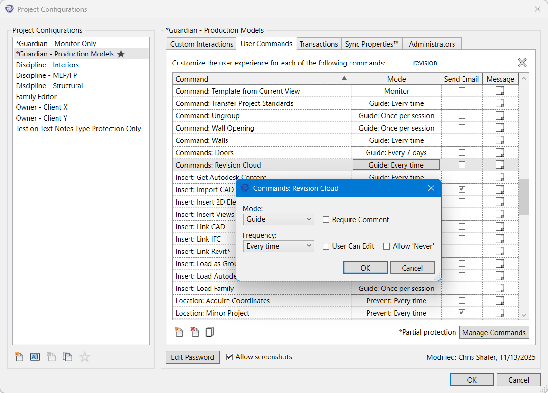Rename the selected project configuration
The width and height of the screenshot is (548, 393).
pos(35,356)
